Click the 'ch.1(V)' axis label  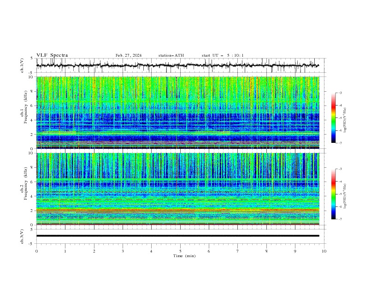22,65
